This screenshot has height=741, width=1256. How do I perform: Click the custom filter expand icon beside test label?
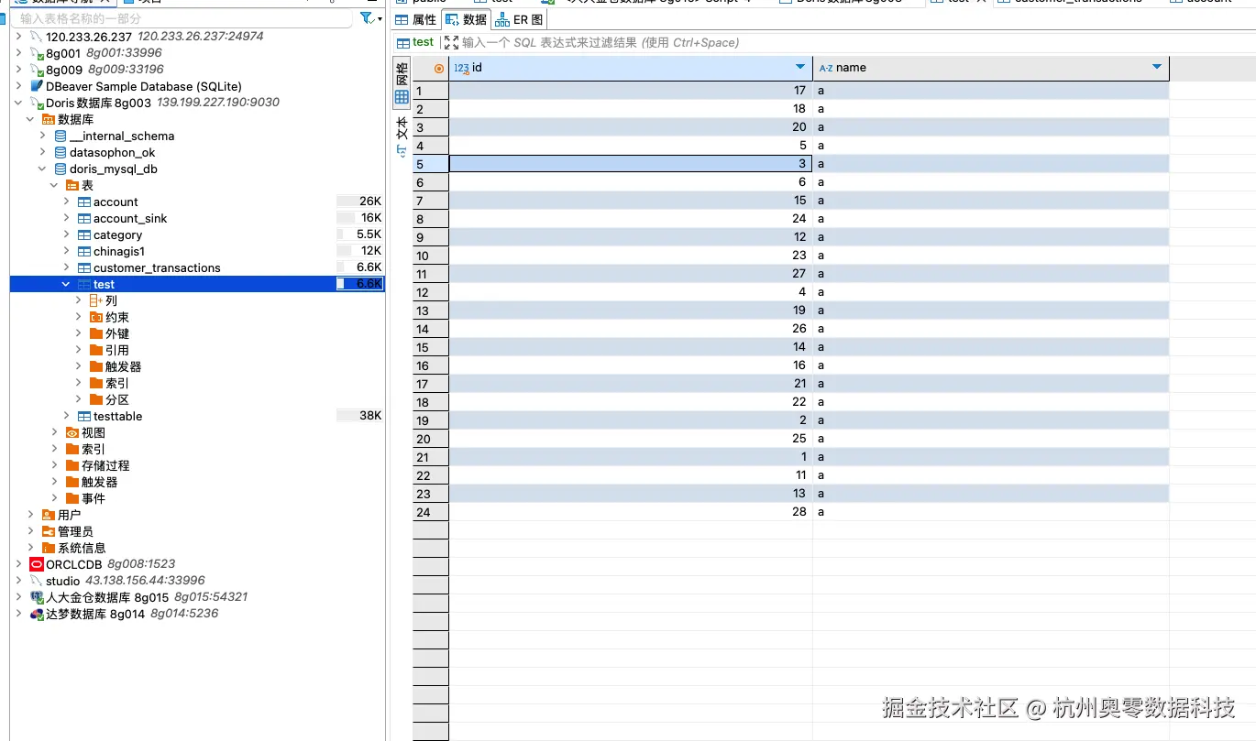(x=451, y=42)
